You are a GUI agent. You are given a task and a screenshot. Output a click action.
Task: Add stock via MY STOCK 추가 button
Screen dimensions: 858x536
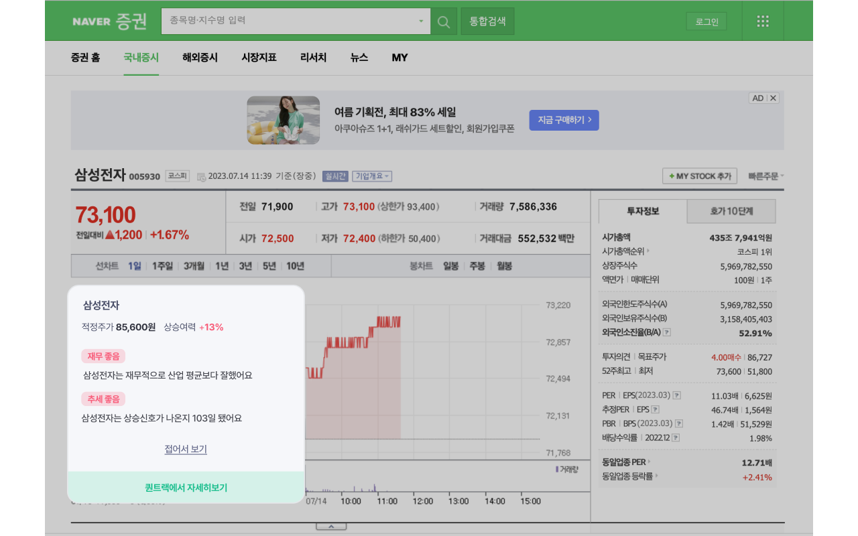click(x=700, y=176)
